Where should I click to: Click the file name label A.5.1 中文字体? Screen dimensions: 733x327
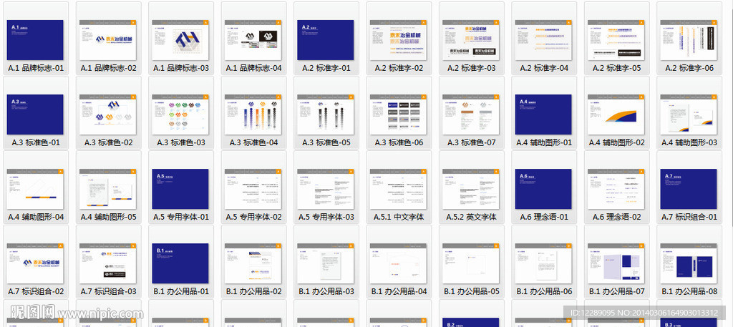tap(399, 218)
